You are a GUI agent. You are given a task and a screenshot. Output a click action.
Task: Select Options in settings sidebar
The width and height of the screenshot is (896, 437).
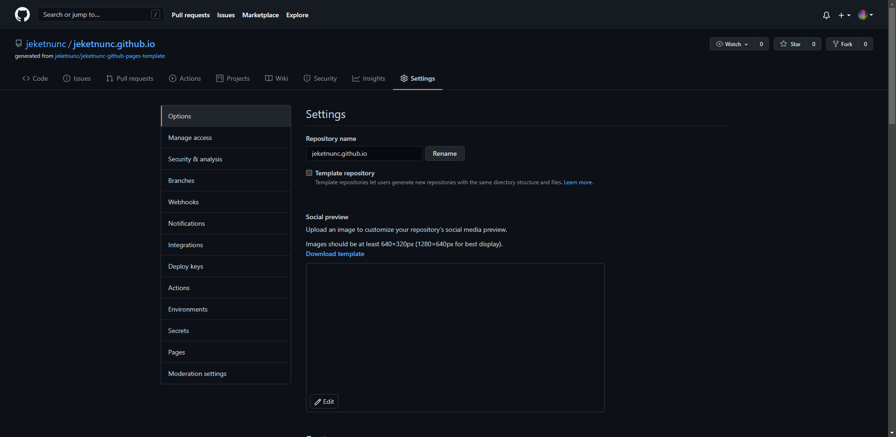tap(226, 116)
